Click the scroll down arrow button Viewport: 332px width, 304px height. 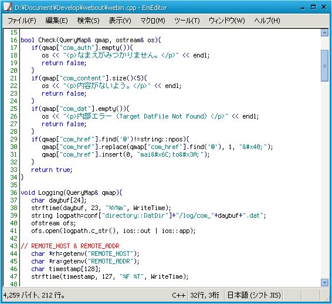click(x=324, y=282)
